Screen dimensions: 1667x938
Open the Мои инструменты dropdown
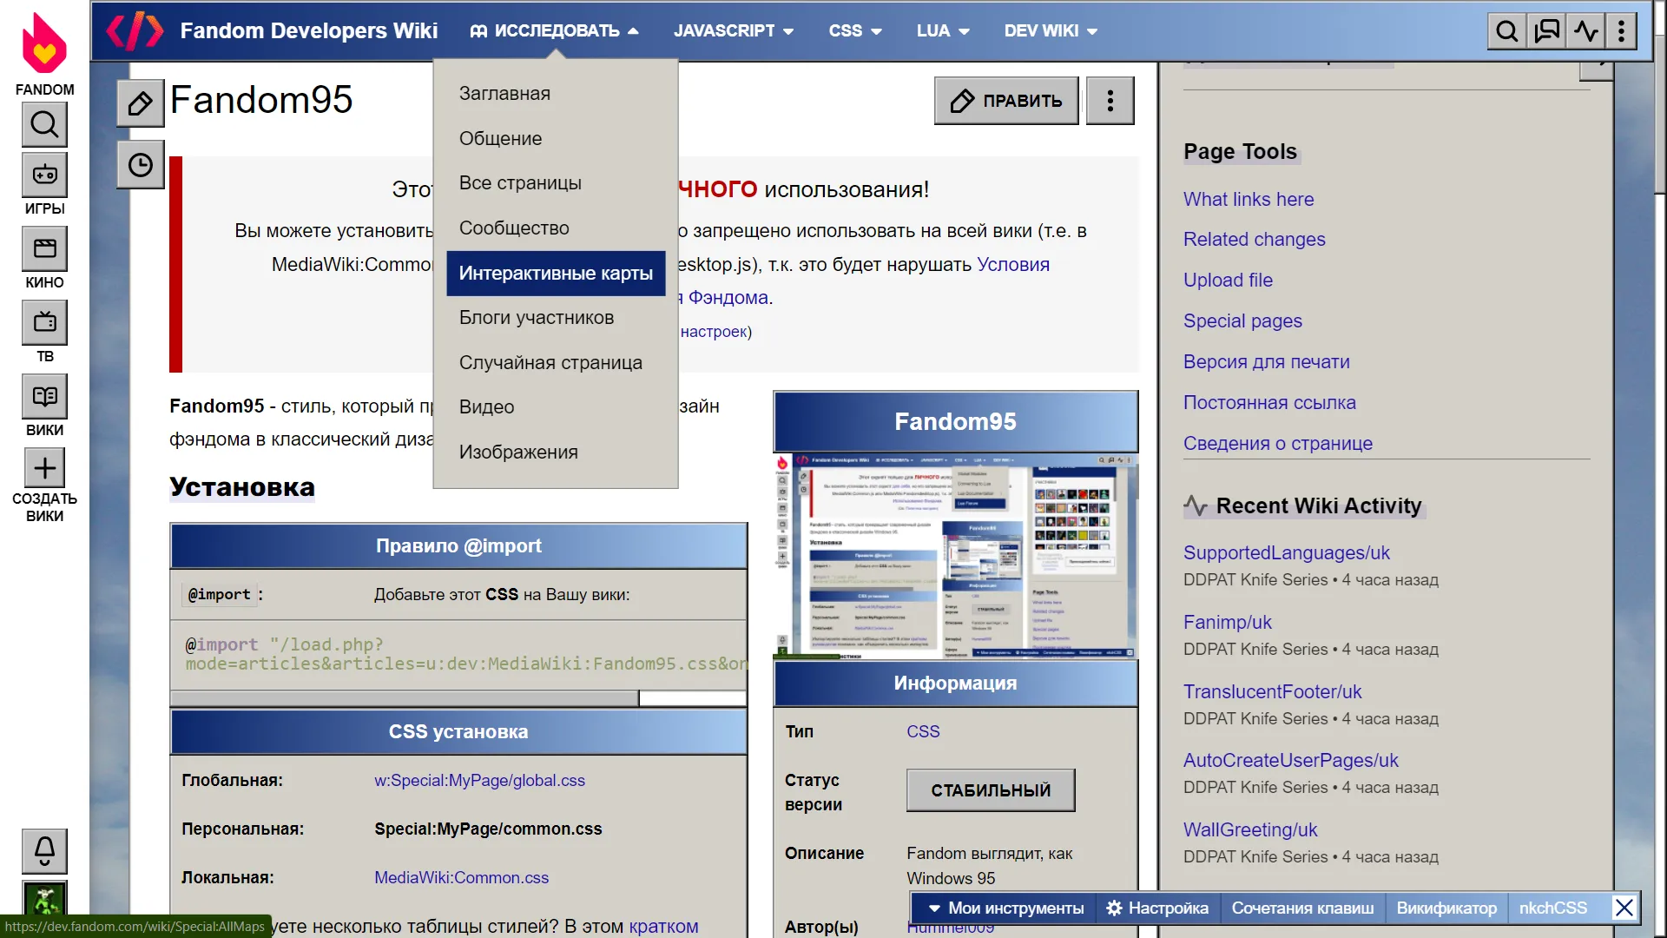pos(1005,908)
